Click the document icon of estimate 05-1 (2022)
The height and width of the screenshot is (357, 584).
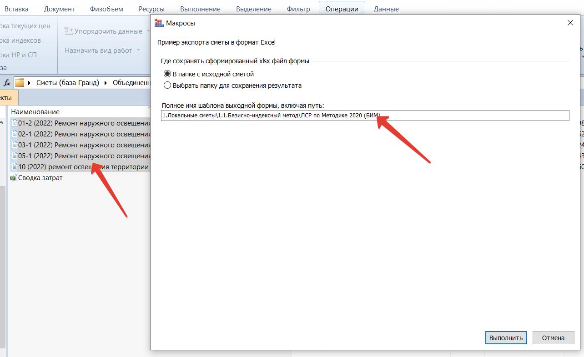[x=14, y=156]
